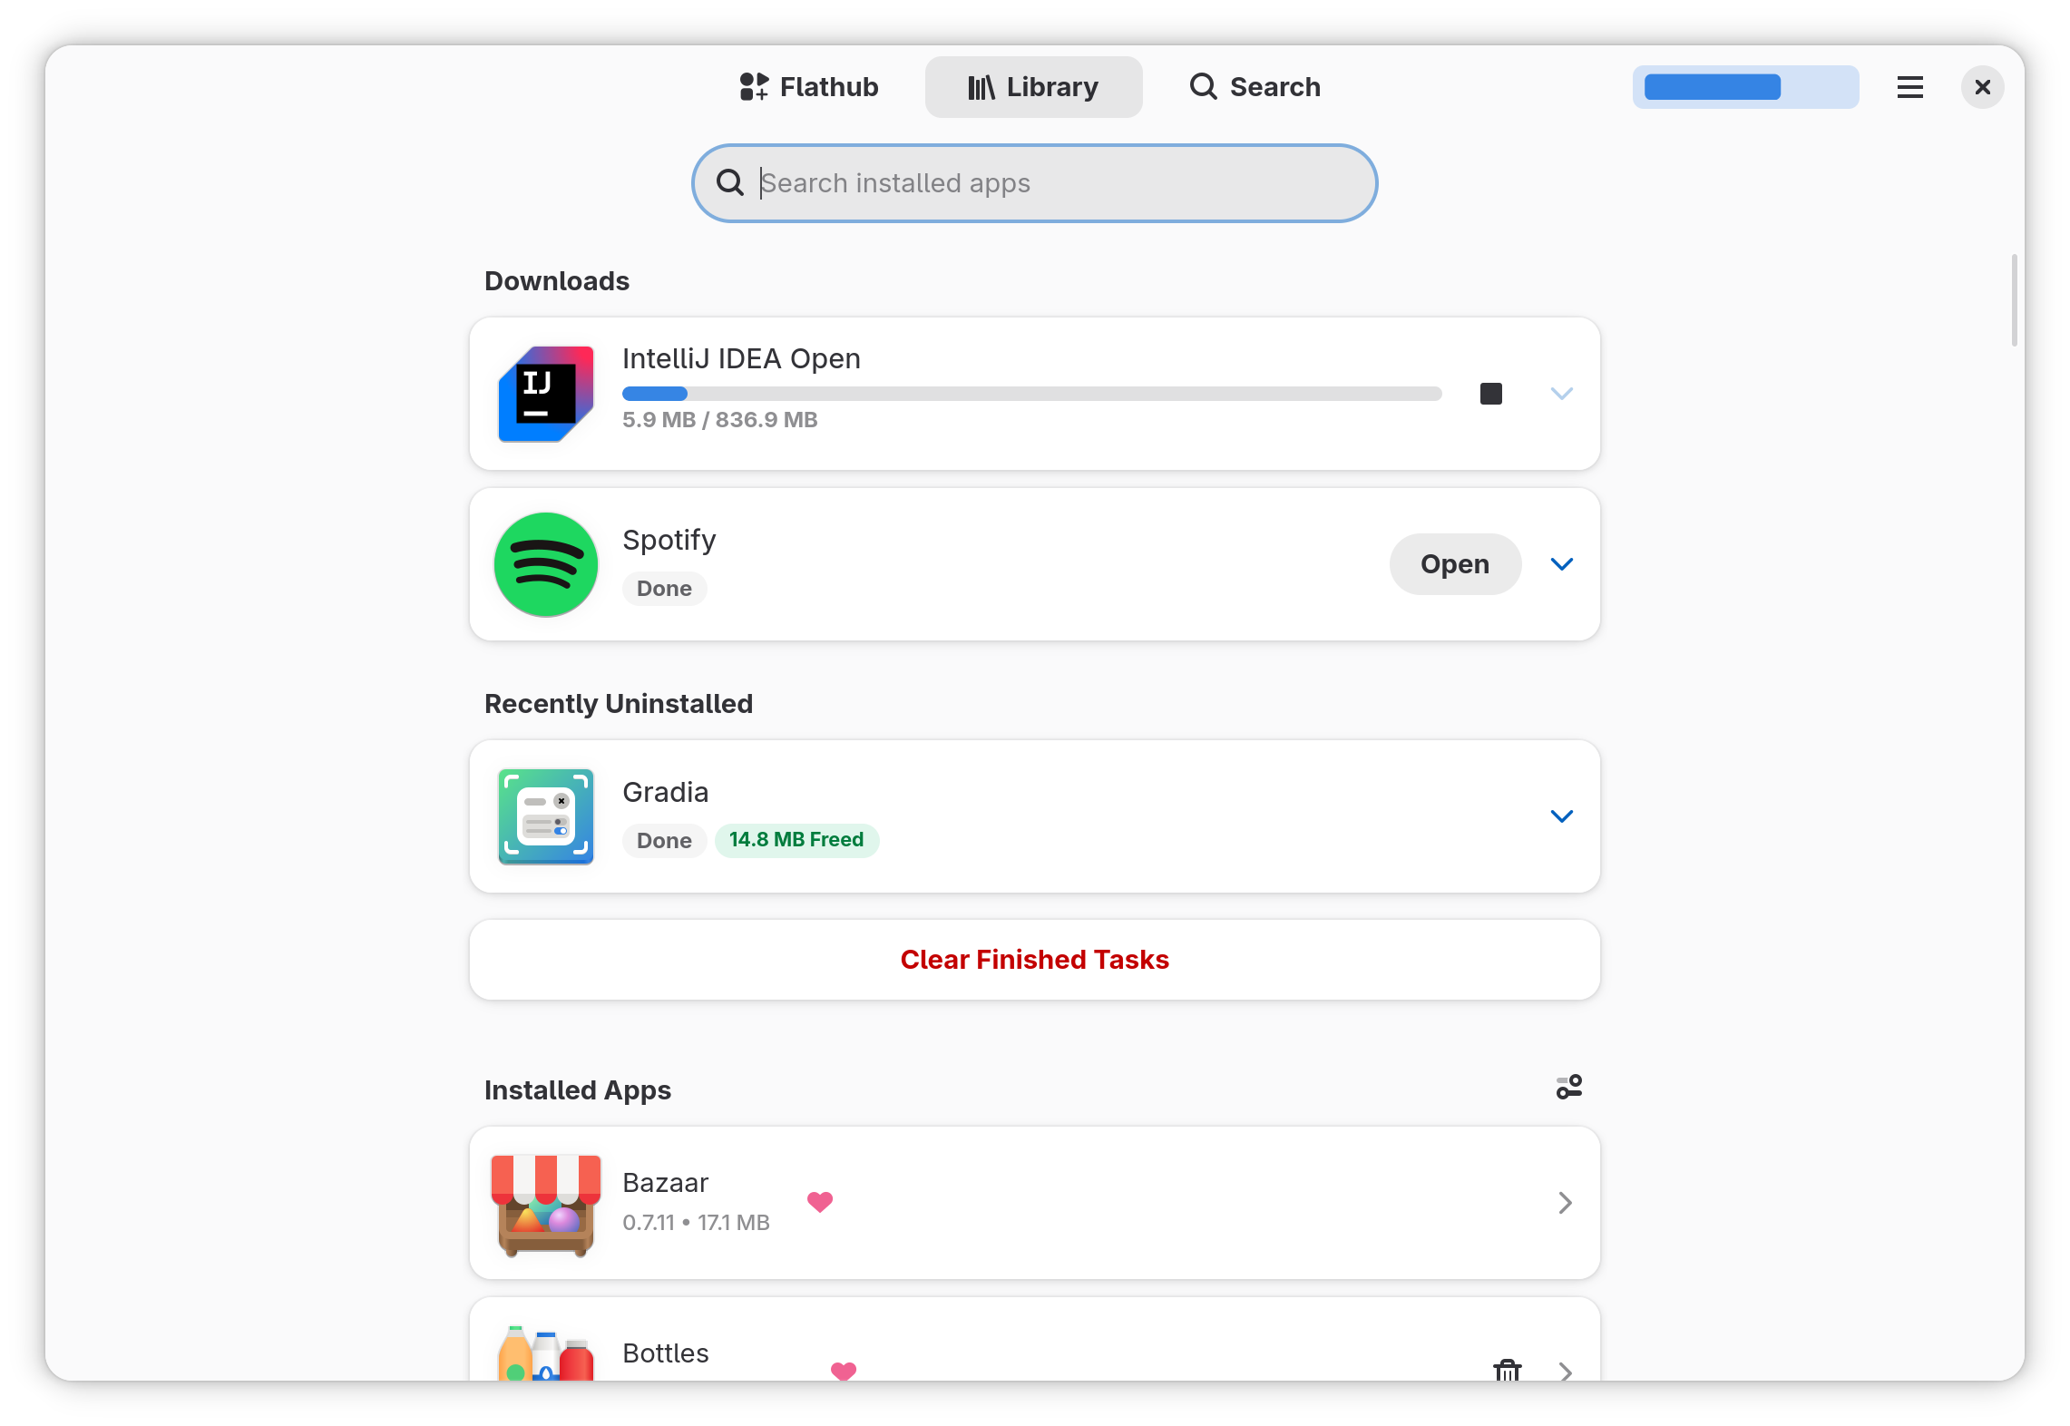Switch to the Flathub tab
The image size is (2070, 1426).
tap(807, 86)
